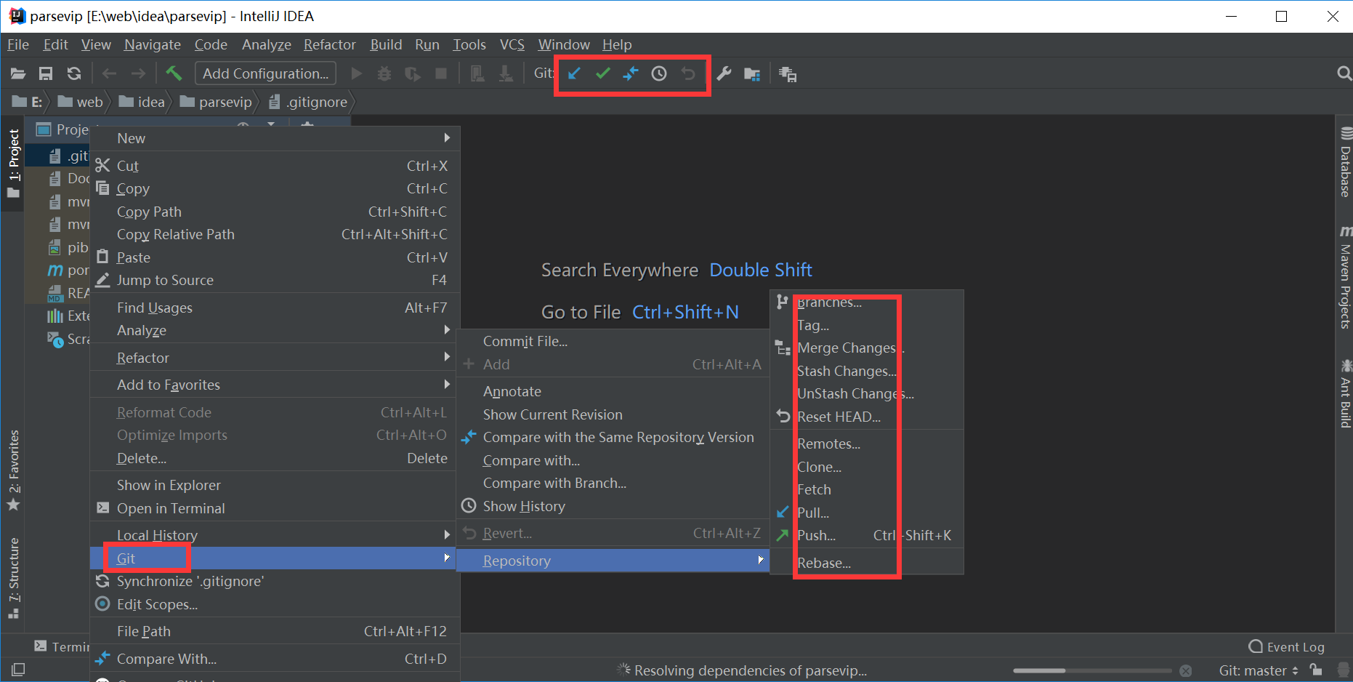Click the Build project hammer icon
Screen dimensions: 1353x682
click(x=174, y=73)
